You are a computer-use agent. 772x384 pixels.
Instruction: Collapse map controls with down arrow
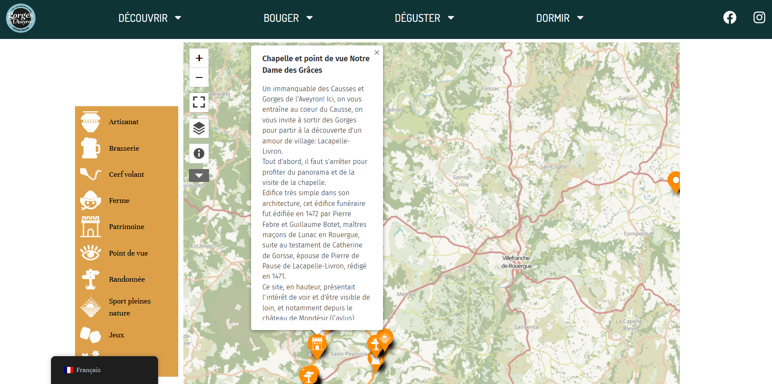click(x=199, y=176)
